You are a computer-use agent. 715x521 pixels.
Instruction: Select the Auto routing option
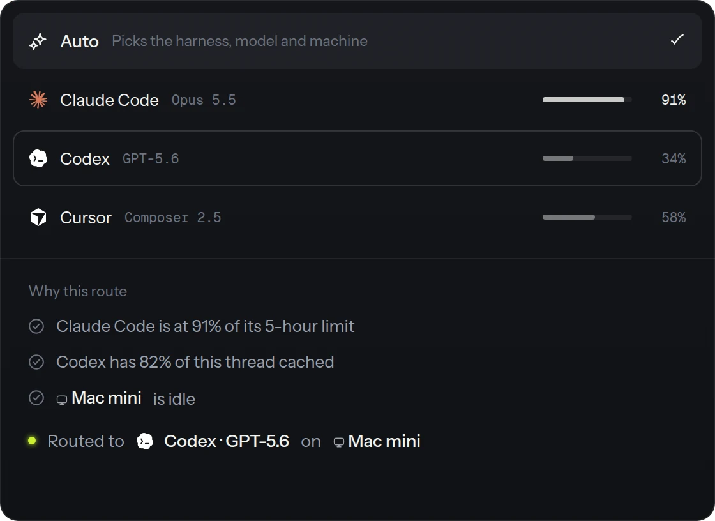point(357,41)
